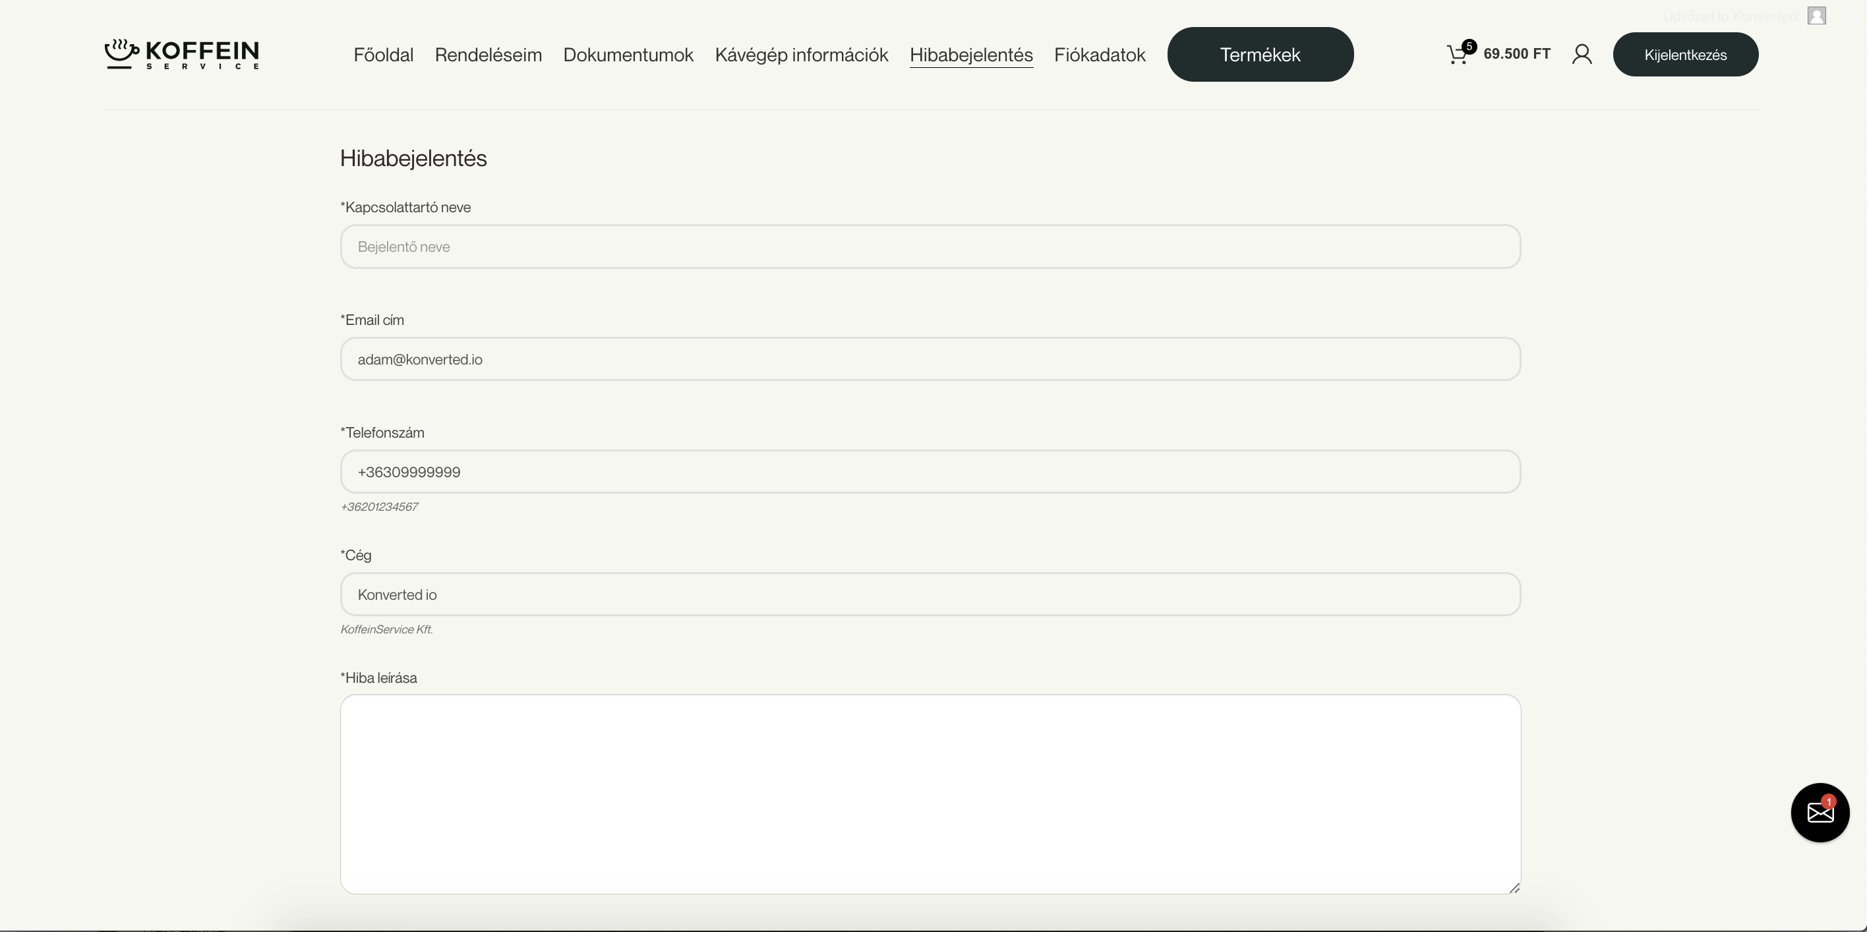
Task: Click into the Email cím field
Action: (x=930, y=359)
